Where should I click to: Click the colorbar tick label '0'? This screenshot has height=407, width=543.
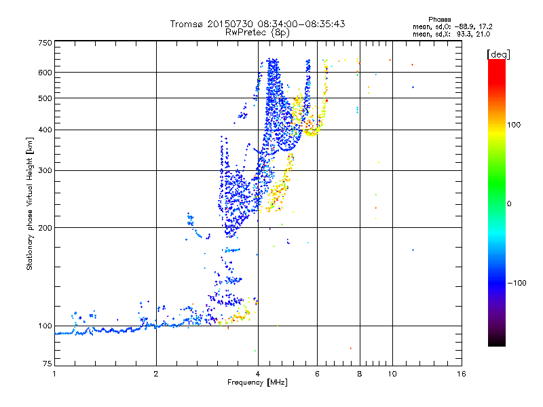tap(509, 204)
